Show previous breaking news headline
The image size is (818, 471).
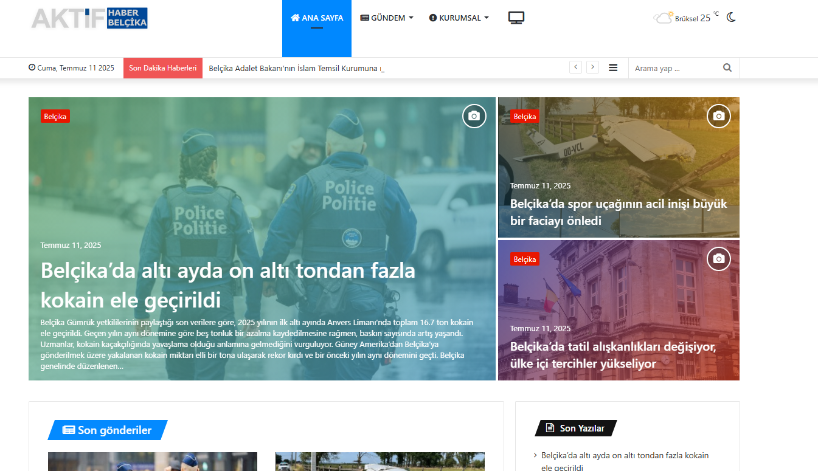click(x=575, y=67)
